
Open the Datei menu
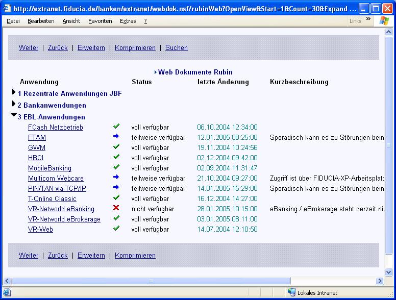(13, 21)
